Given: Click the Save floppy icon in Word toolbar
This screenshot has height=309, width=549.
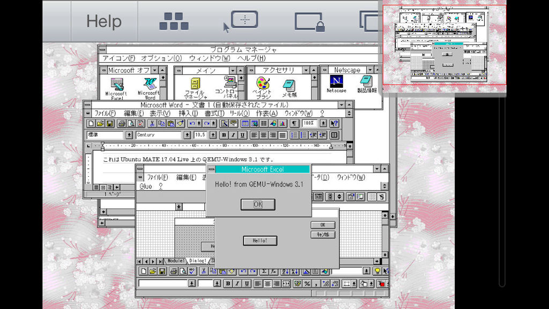Looking at the screenshot, I should point(109,123).
